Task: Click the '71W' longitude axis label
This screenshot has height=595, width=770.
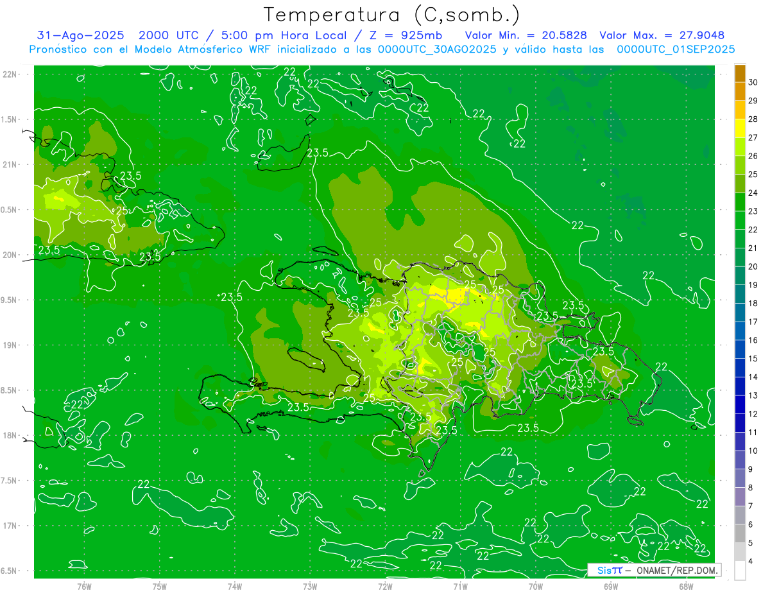Action: pos(460,586)
